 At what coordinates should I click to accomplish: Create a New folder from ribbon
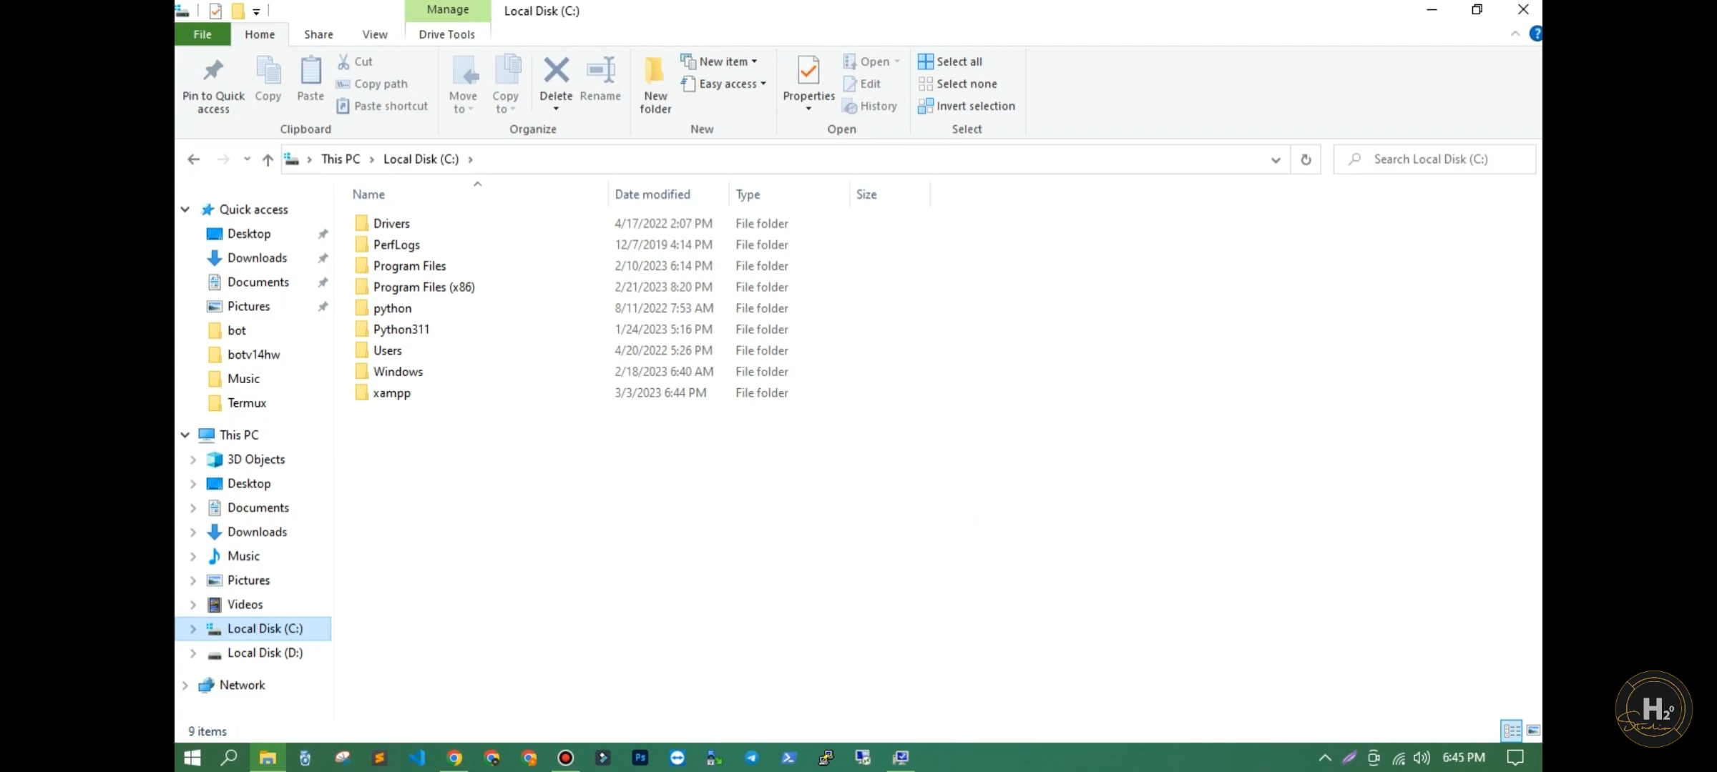click(x=655, y=84)
